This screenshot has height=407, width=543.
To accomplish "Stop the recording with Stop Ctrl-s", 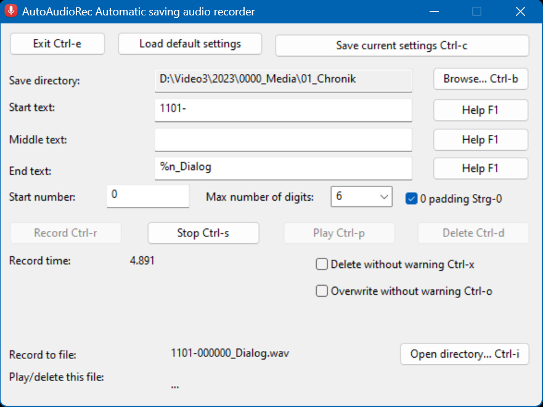I will coord(203,233).
